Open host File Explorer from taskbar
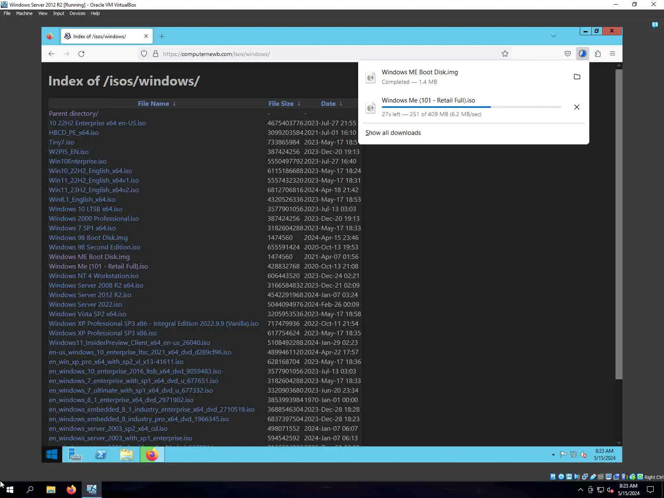The height and width of the screenshot is (498, 664). click(51, 490)
